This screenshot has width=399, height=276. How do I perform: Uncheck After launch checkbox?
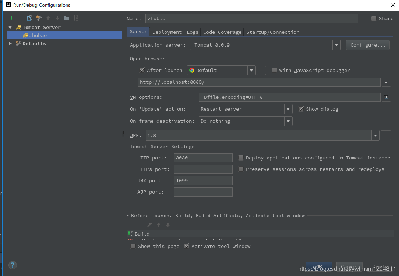coord(142,70)
